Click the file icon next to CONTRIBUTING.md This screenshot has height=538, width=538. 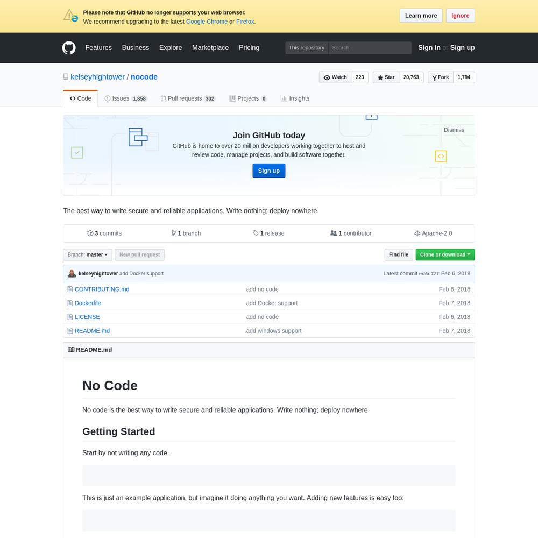pos(70,289)
